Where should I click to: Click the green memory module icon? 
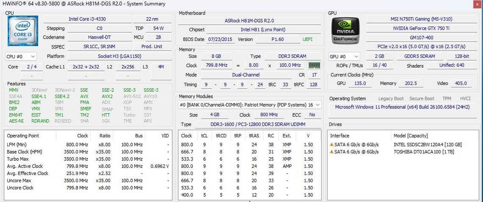[x=314, y=66]
